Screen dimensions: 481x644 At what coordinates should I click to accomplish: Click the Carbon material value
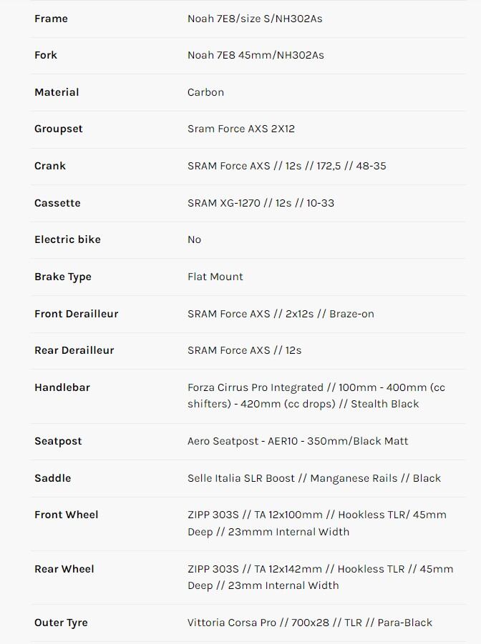(205, 92)
